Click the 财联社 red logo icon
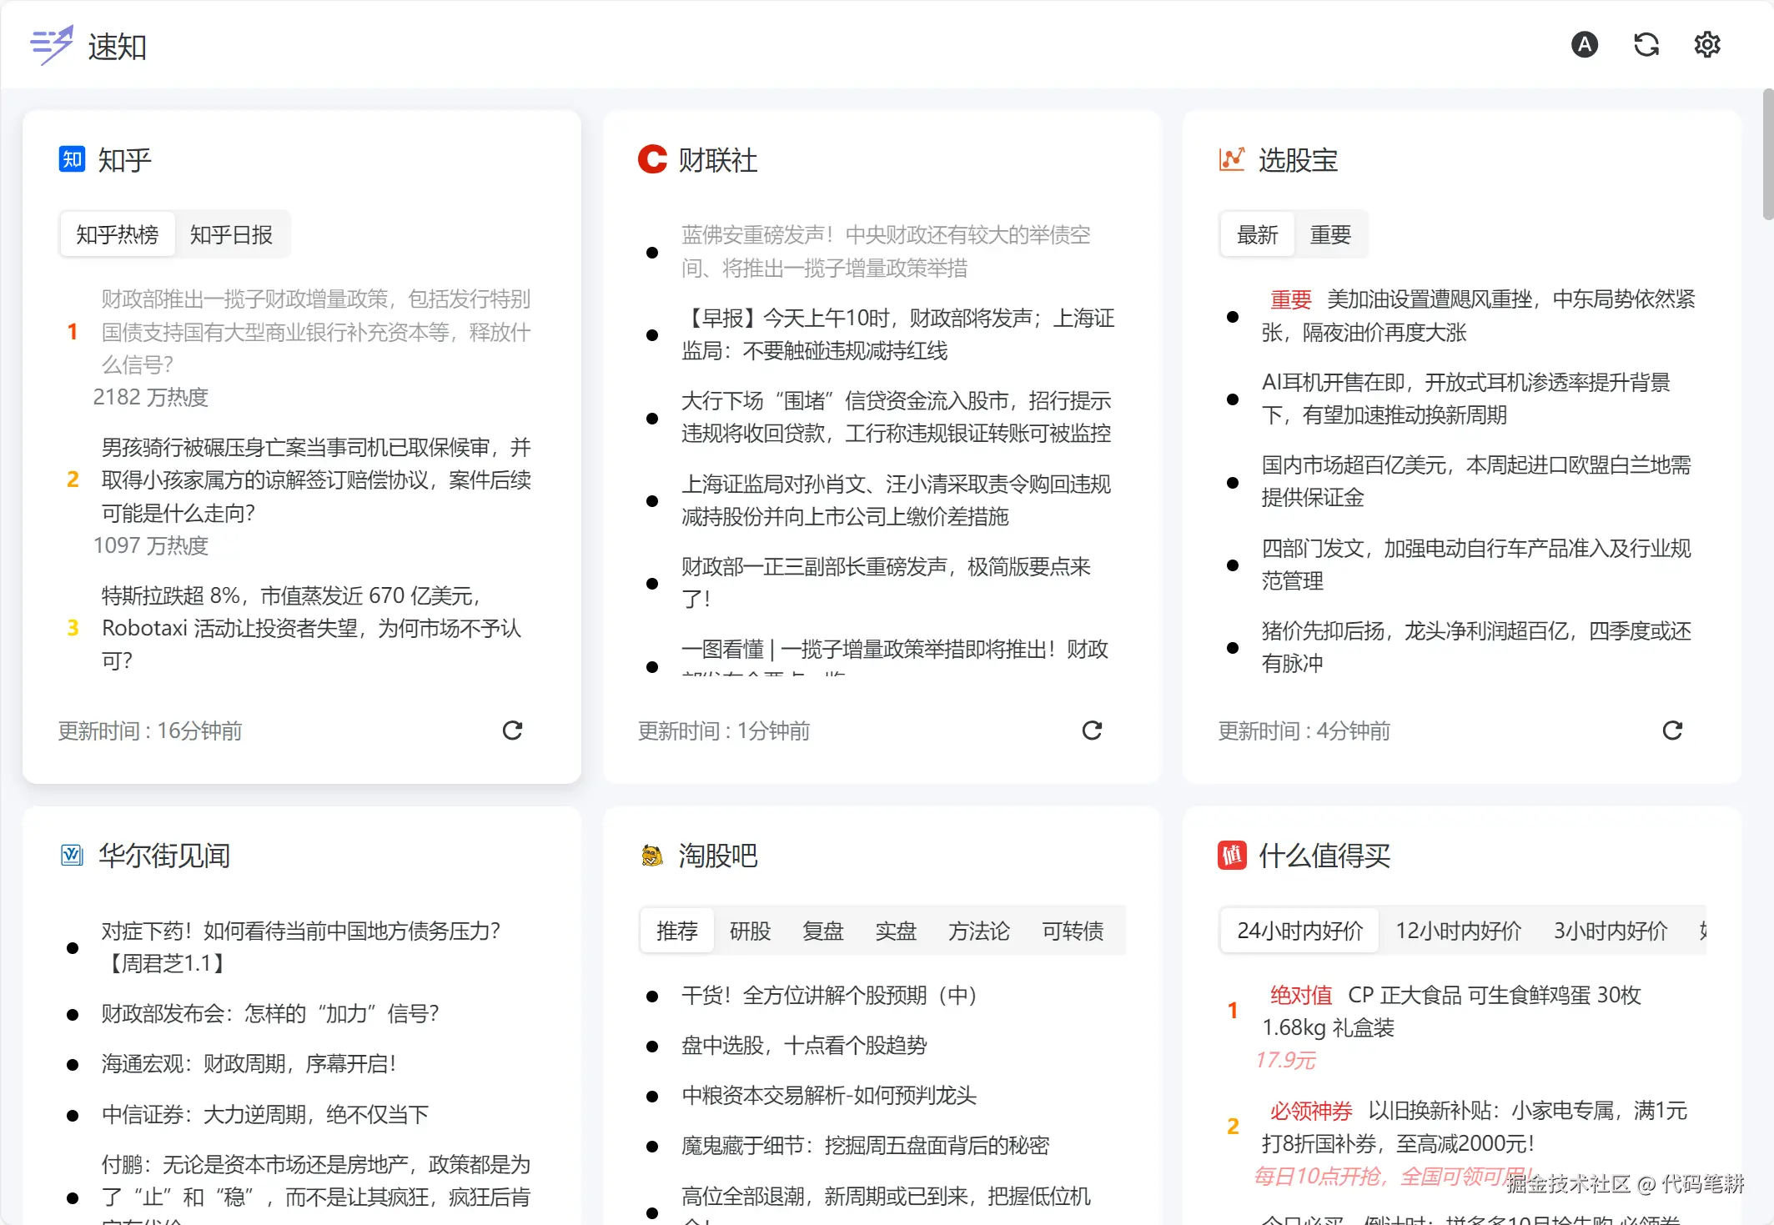The width and height of the screenshot is (1774, 1225). coord(652,159)
